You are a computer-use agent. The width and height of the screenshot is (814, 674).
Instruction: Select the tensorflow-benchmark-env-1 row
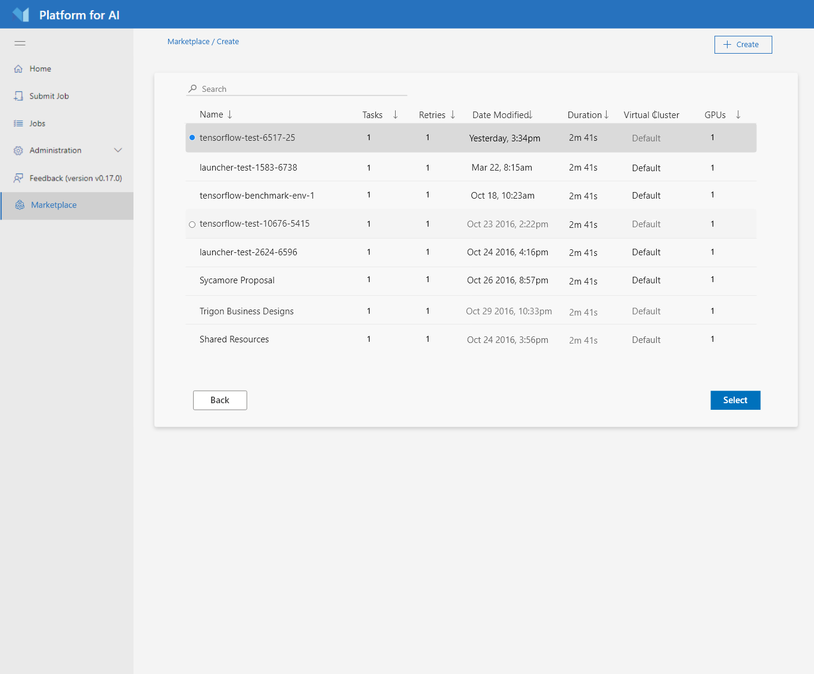coord(471,195)
